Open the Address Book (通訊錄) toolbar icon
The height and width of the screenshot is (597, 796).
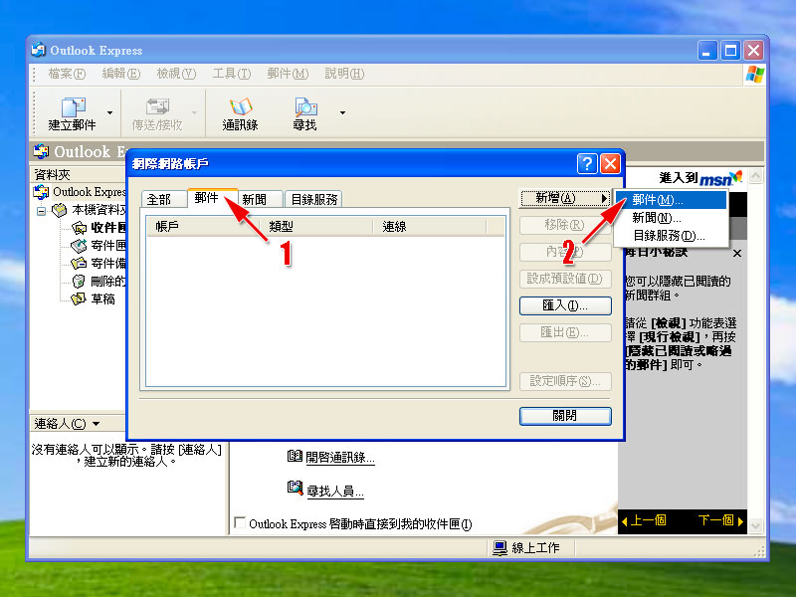(240, 114)
